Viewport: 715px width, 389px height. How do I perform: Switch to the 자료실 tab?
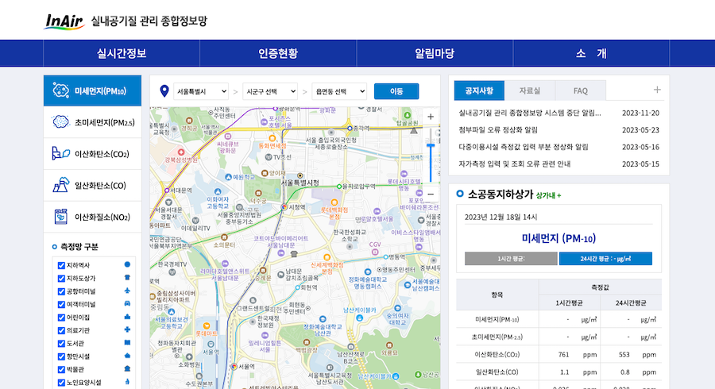point(530,91)
